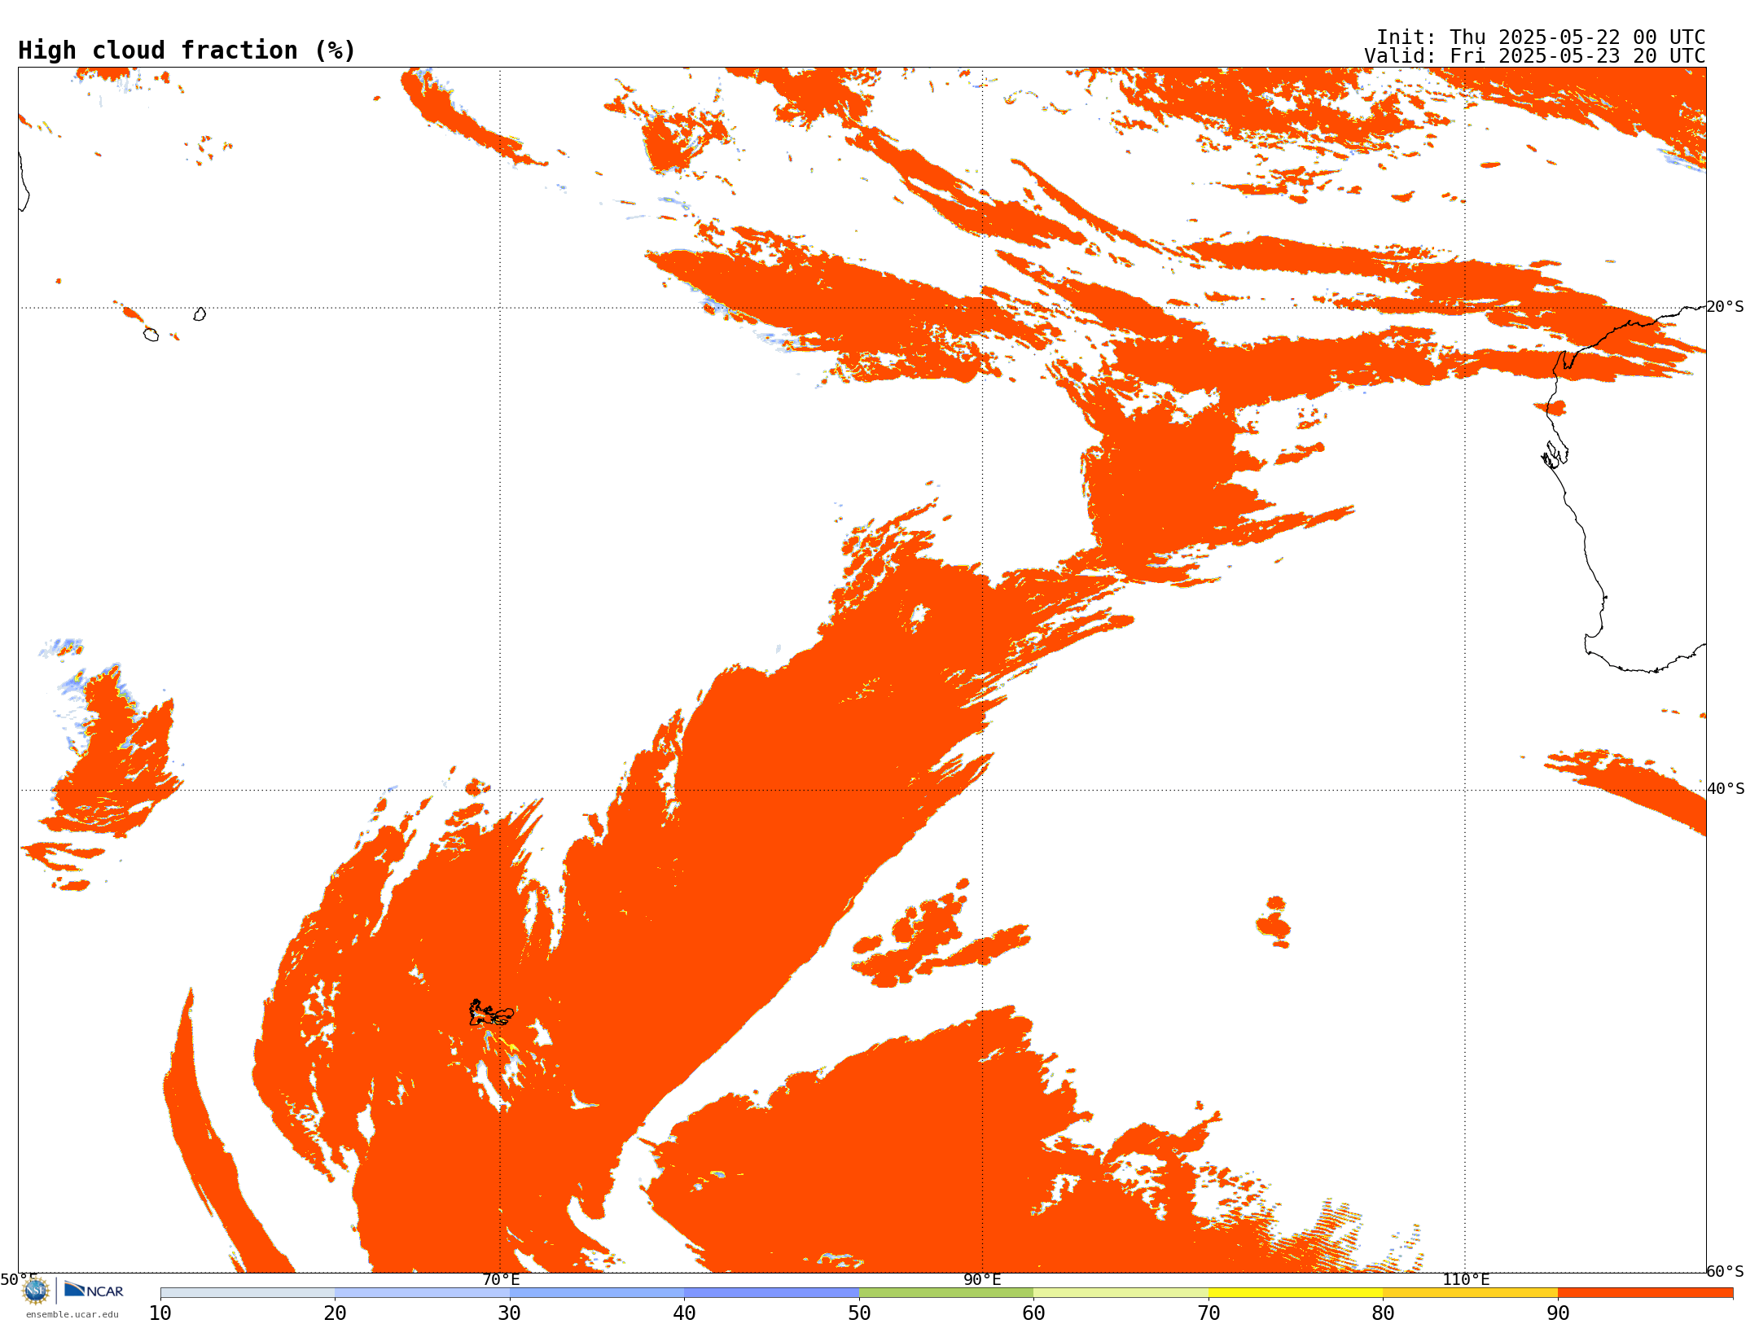Click the 30-40 blue colorbar segment
1759x1324 pixels.
click(x=597, y=1292)
